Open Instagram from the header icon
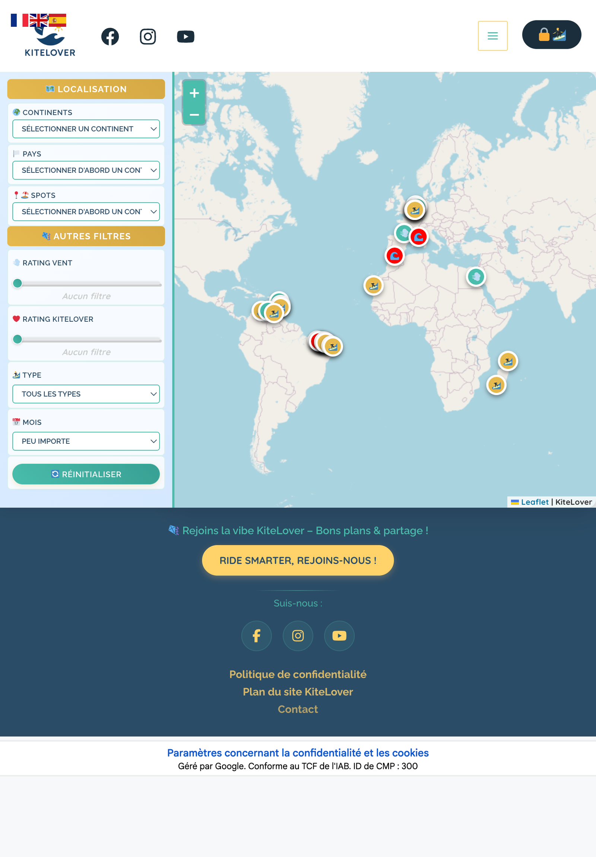596x857 pixels. pyautogui.click(x=148, y=36)
